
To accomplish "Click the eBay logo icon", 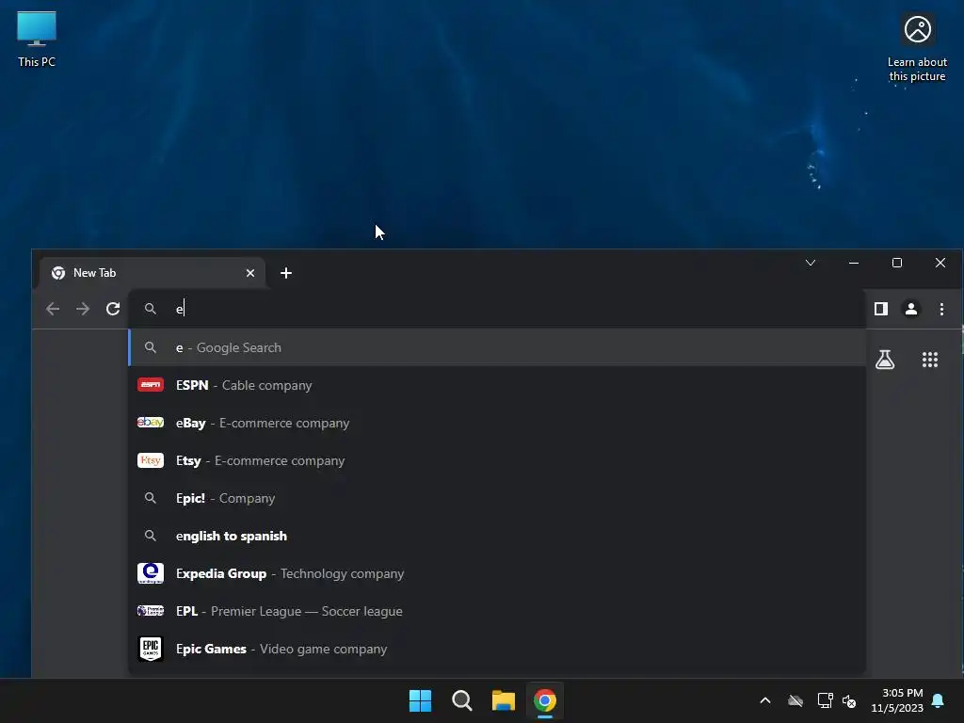I will [x=150, y=423].
